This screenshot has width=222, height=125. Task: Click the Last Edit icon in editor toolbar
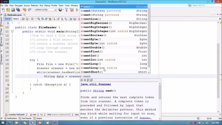tap(23, 19)
